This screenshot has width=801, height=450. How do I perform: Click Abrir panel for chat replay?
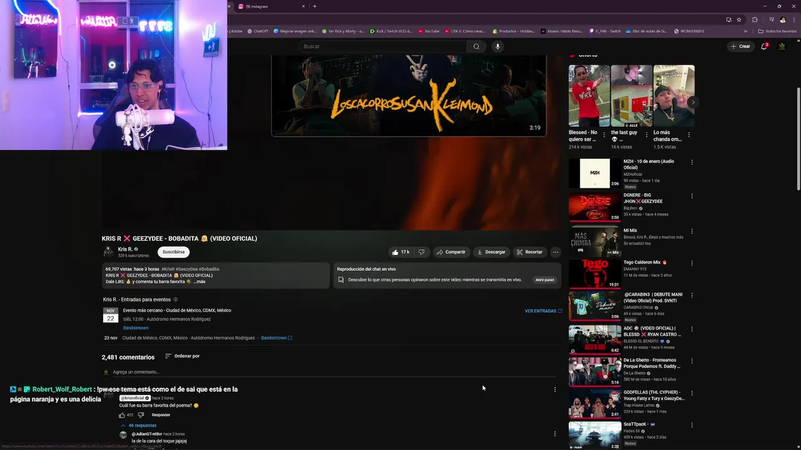544,280
